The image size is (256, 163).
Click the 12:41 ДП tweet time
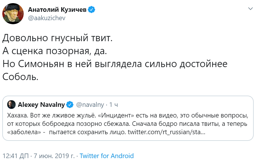click(16, 156)
